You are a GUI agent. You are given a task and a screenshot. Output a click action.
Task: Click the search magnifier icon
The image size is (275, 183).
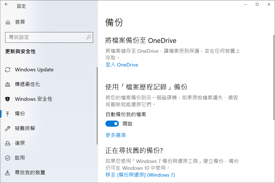(88, 37)
